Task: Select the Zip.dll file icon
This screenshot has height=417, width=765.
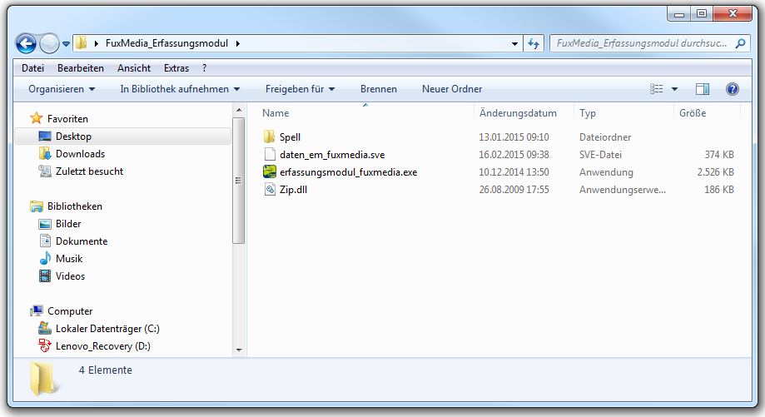Action: [270, 189]
